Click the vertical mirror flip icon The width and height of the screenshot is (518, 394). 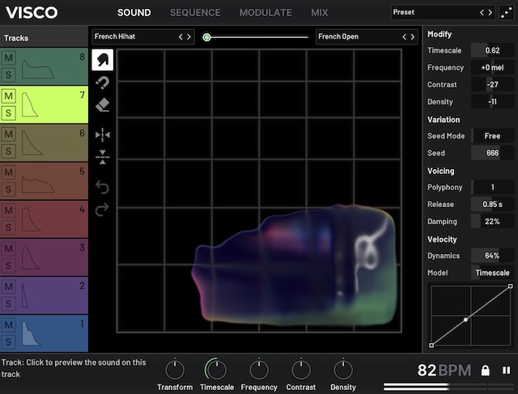[102, 157]
